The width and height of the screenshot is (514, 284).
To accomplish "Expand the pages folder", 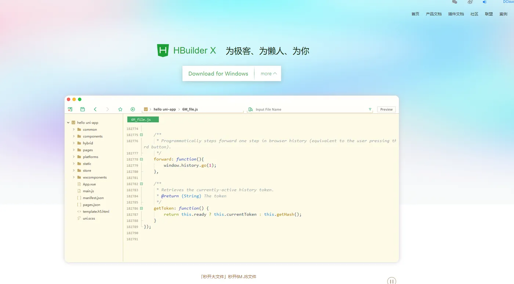I will point(74,150).
